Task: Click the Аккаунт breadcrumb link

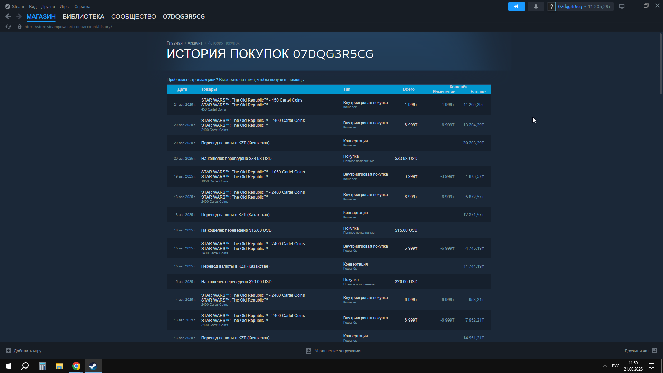Action: [x=195, y=43]
